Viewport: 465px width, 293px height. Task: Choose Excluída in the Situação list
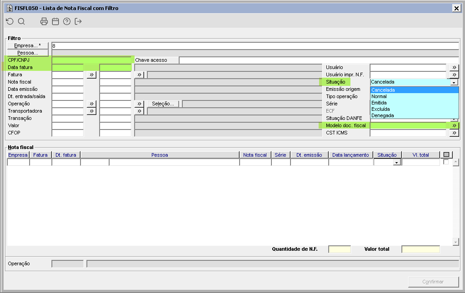414,109
